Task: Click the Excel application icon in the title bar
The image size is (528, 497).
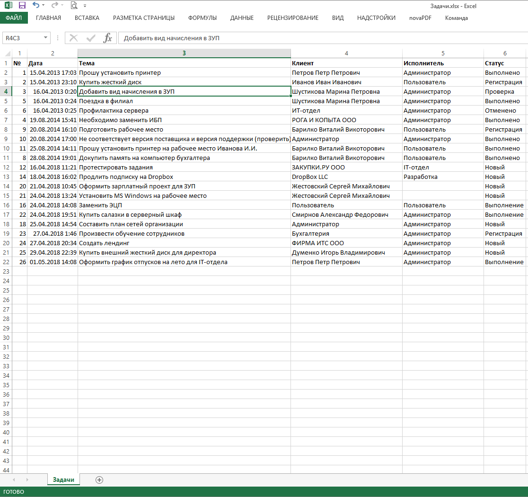Action: (9, 5)
